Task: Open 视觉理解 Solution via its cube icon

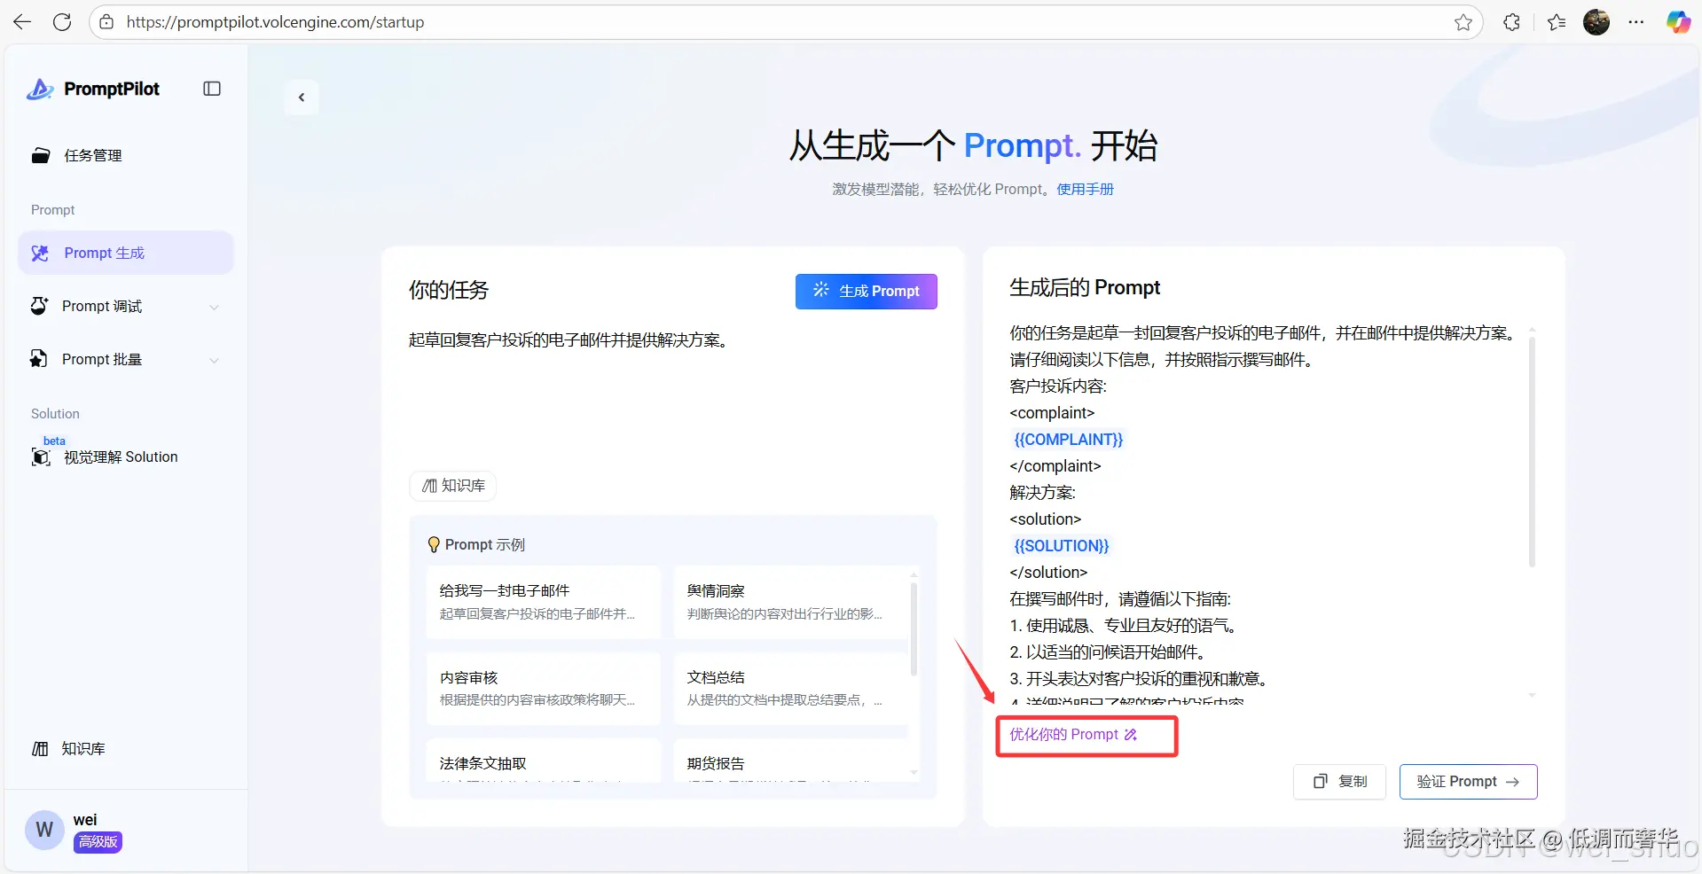Action: [x=40, y=457]
